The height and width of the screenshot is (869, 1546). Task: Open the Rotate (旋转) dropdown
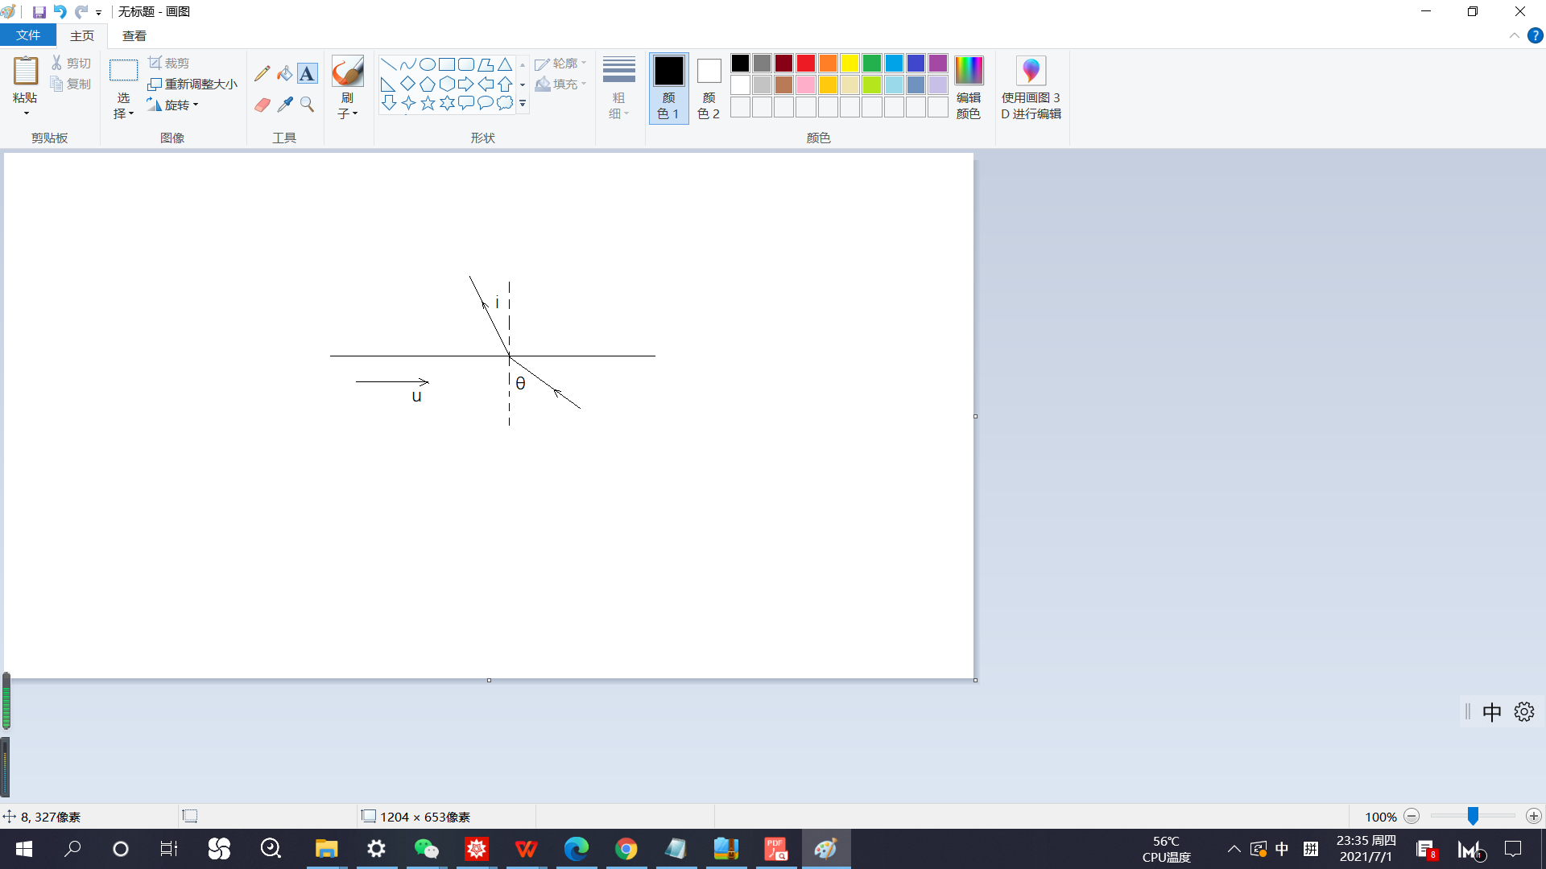tap(173, 105)
